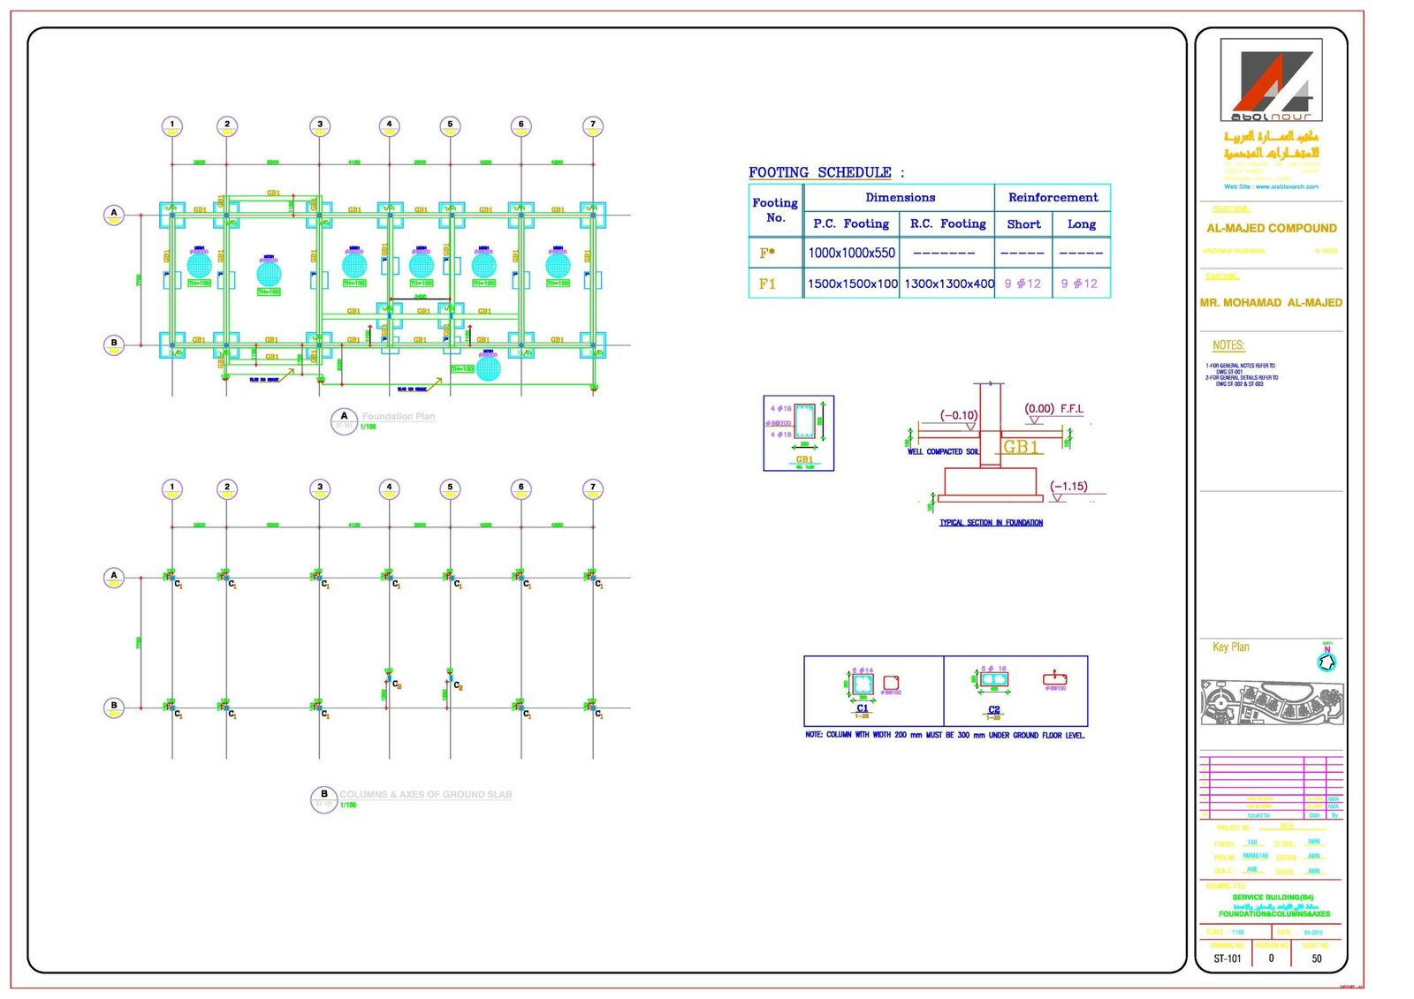Image resolution: width=1414 pixels, height=999 pixels.
Task: Click the FOOTING SCHEDULE heading
Action: [x=820, y=172]
